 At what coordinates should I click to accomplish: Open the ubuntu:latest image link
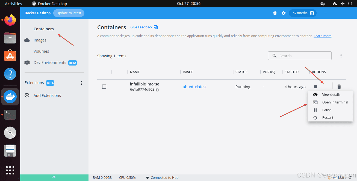click(x=194, y=87)
